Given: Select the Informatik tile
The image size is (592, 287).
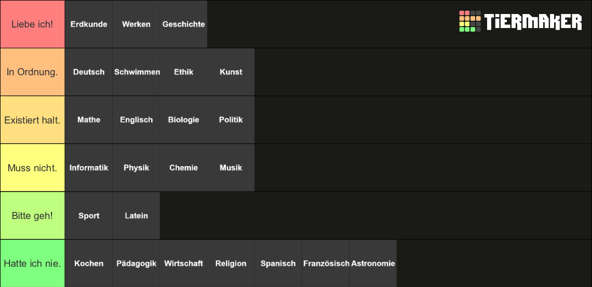Looking at the screenshot, I should tap(89, 168).
